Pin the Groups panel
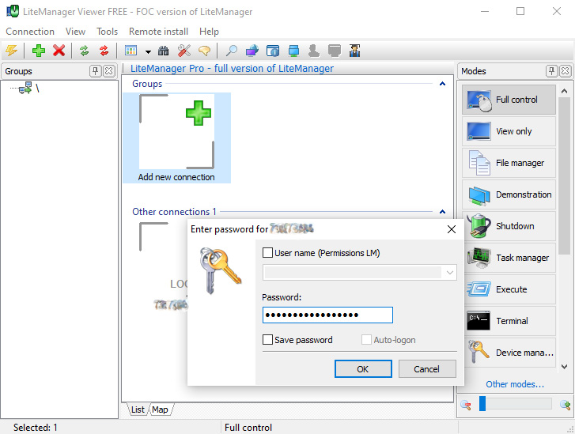 [96, 70]
